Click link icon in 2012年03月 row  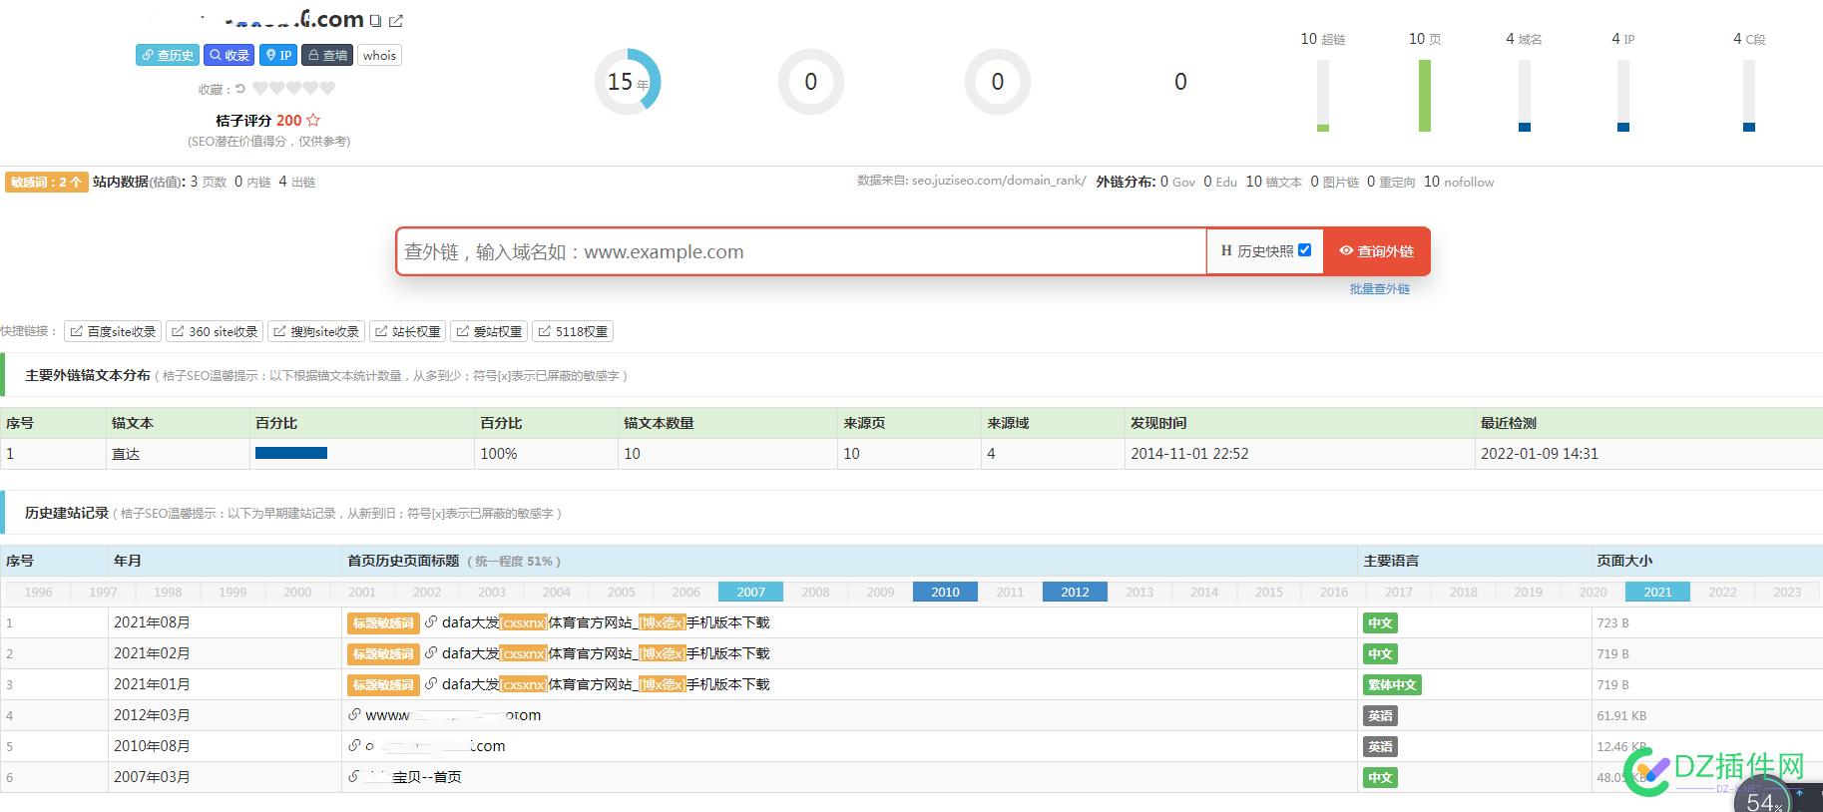point(354,714)
